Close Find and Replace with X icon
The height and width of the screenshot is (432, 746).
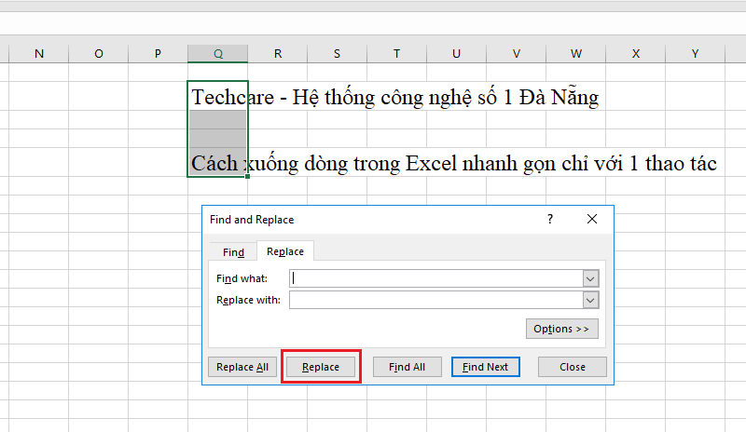click(x=592, y=219)
